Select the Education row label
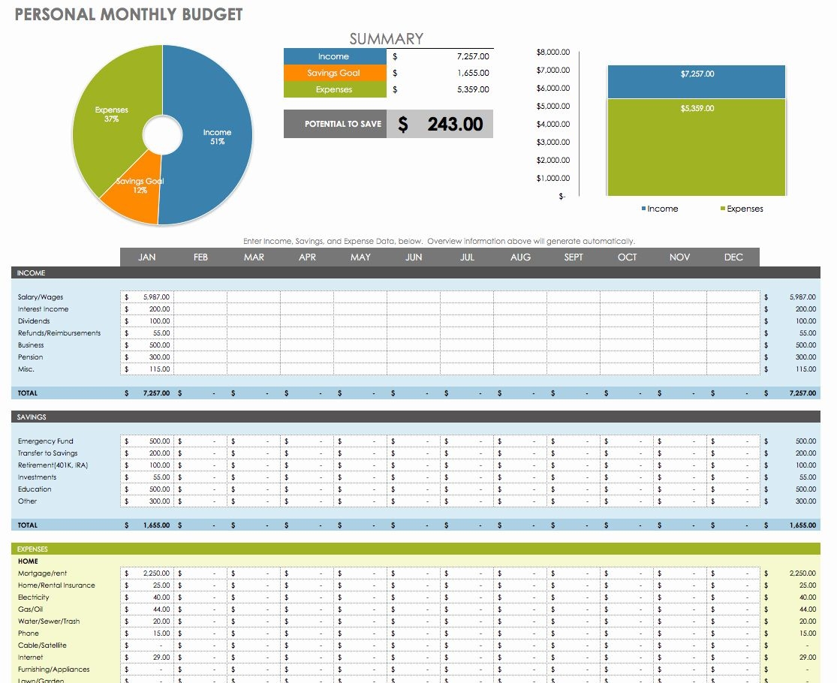Screen dimensions: 837x683 click(x=35, y=489)
